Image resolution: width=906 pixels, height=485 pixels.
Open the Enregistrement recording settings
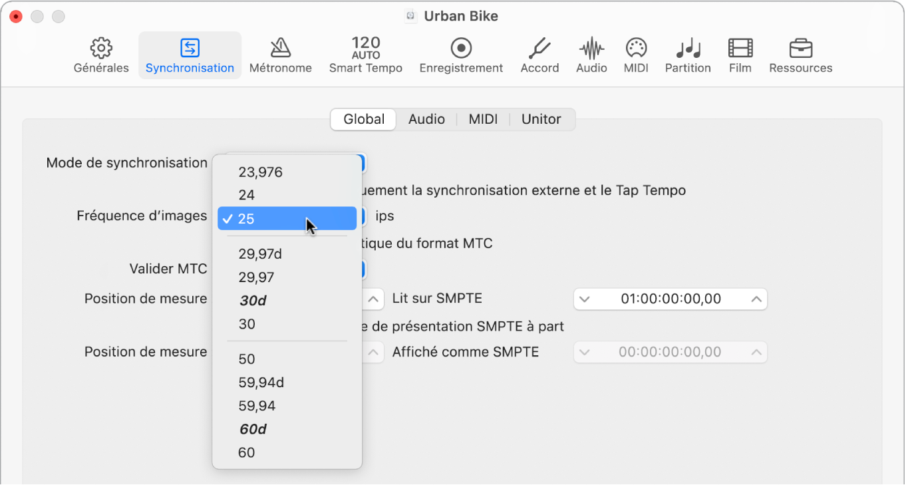pos(461,55)
